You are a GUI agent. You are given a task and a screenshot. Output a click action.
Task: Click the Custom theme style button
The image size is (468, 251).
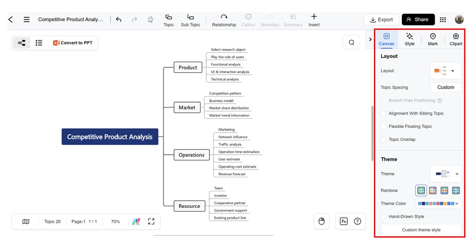[x=420, y=229]
